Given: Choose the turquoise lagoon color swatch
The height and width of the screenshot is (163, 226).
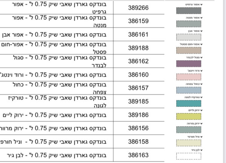Looking at the screenshot, I should coord(189,104).
